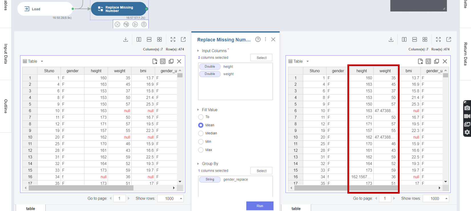Click the Run button
The width and height of the screenshot is (471, 211).
(x=260, y=206)
